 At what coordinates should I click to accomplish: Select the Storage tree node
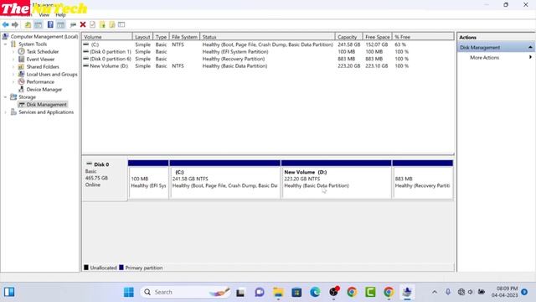27,97
